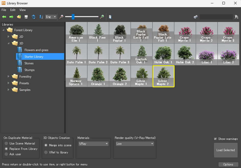Image resolution: width=241 pixels, height=168 pixels.
Task: Click the blue refresh library icon
Action: pos(33,17)
